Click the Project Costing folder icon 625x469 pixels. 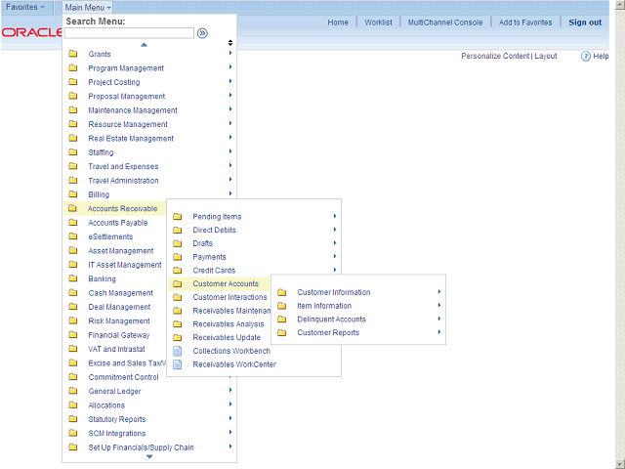(x=73, y=82)
